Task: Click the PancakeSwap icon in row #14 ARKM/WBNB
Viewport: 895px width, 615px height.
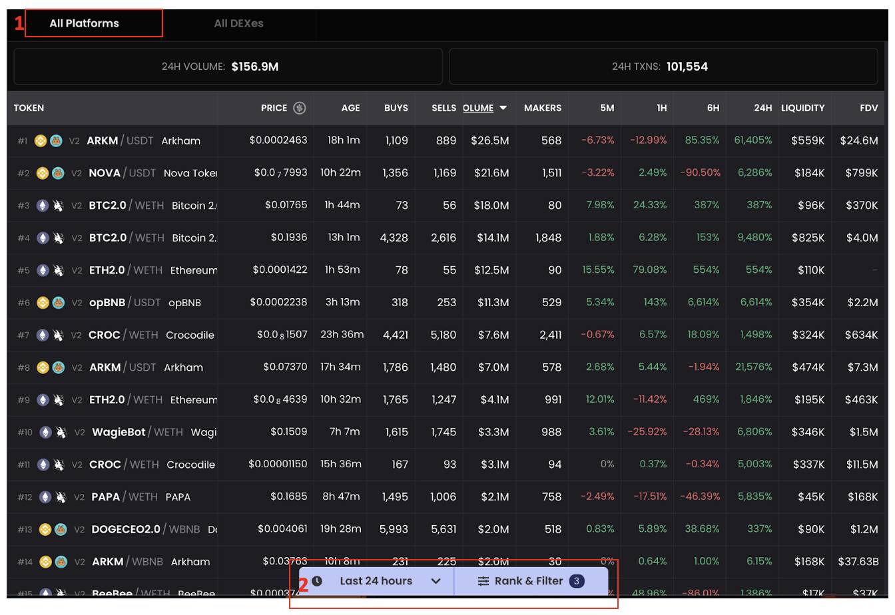Action: [61, 562]
